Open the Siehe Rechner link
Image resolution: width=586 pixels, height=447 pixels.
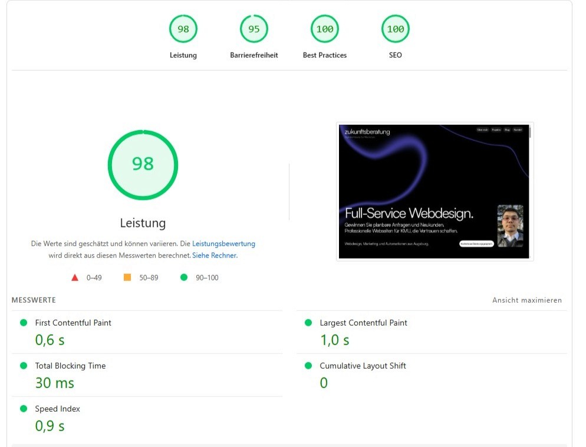click(215, 255)
